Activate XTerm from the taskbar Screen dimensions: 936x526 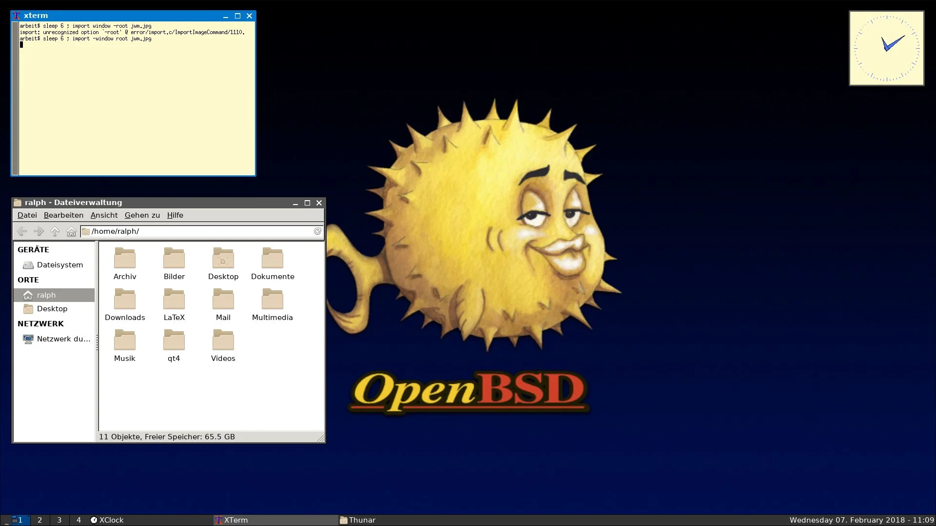coord(276,520)
